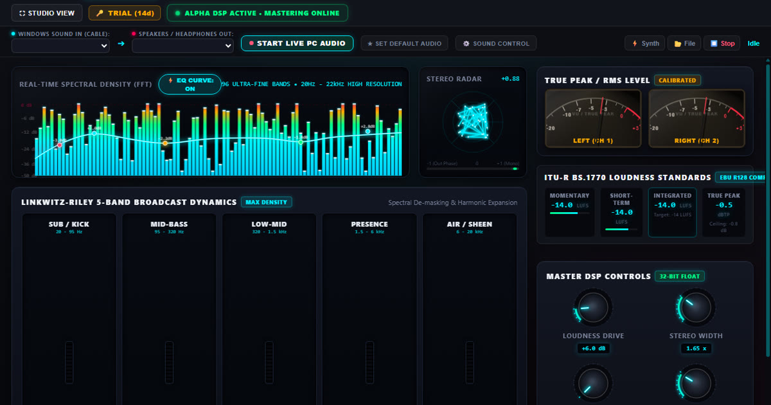Screen dimensions: 771x405
Task: Adjust the Loudness Drive knob
Action: (x=593, y=307)
